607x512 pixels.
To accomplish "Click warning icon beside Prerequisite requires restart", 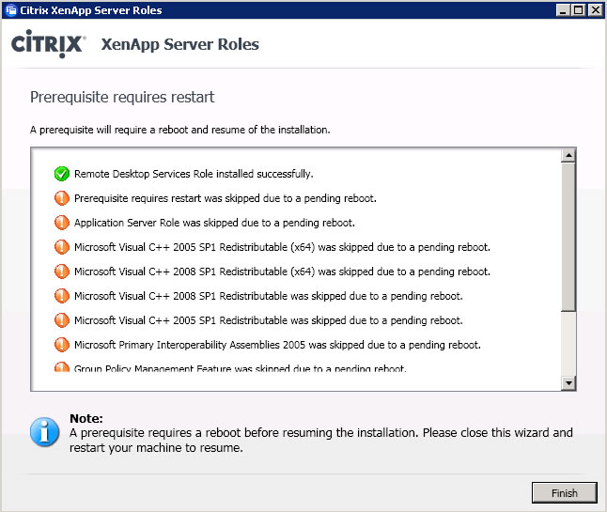I will 62,198.
